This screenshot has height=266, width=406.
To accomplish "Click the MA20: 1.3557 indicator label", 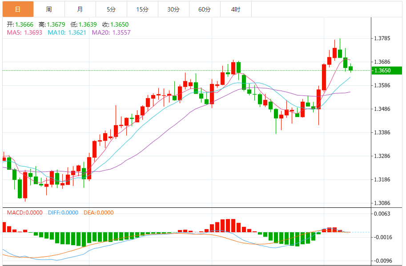I will [x=111, y=32].
